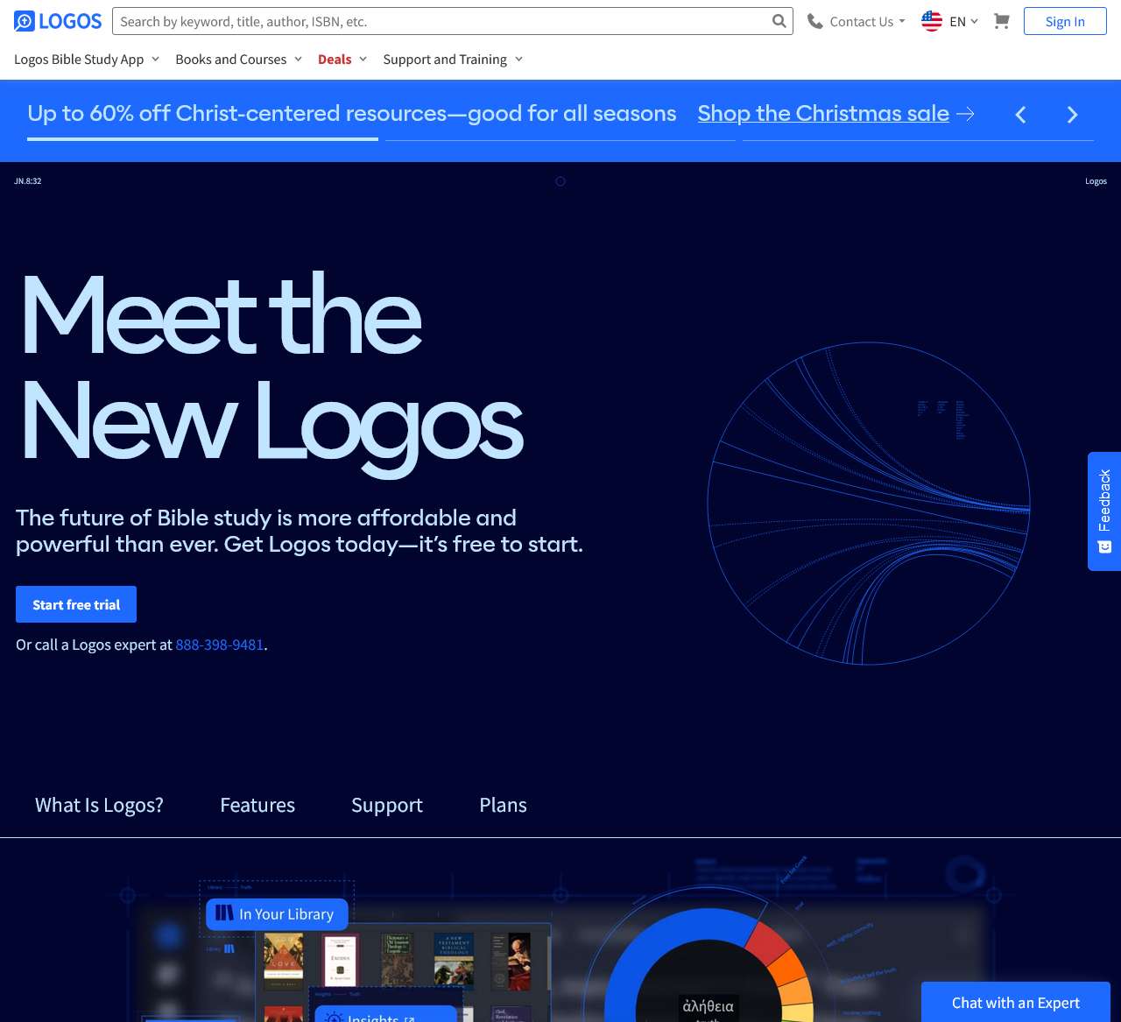Select the Support tab
Image resolution: width=1121 pixels, height=1022 pixels.
(387, 805)
